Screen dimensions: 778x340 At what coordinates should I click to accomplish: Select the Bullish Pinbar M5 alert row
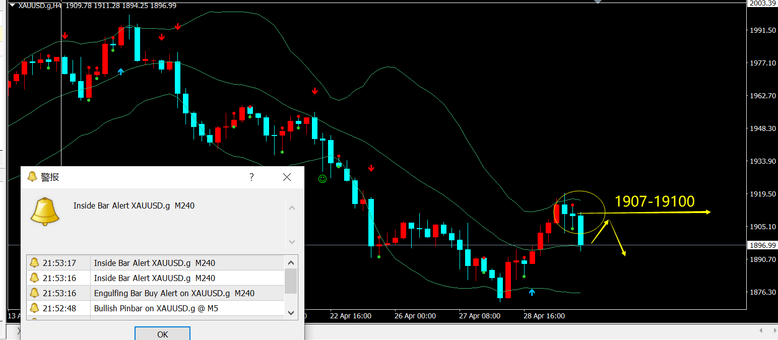pyautogui.click(x=155, y=308)
